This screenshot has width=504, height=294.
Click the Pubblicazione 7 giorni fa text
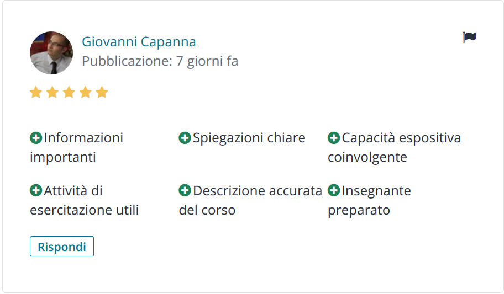tap(160, 61)
